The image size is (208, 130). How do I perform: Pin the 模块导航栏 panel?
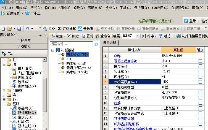(40, 35)
